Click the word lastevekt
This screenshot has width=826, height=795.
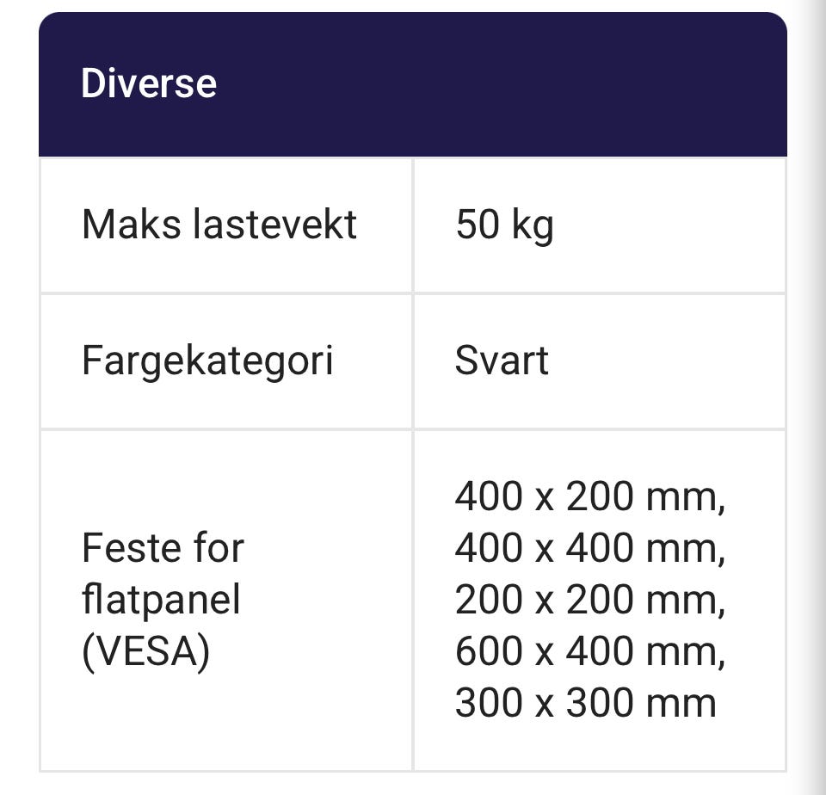point(275,224)
